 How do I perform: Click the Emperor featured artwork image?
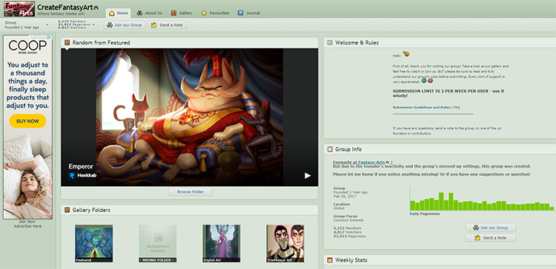pyautogui.click(x=189, y=118)
